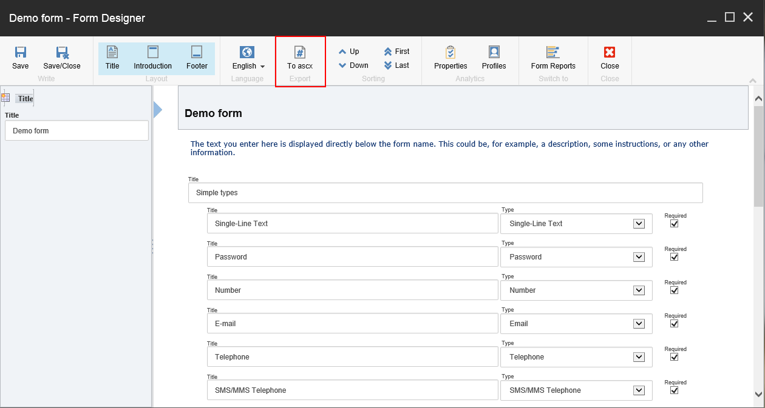
Task: Click the vertical scrollbar down arrow
Action: (x=759, y=394)
